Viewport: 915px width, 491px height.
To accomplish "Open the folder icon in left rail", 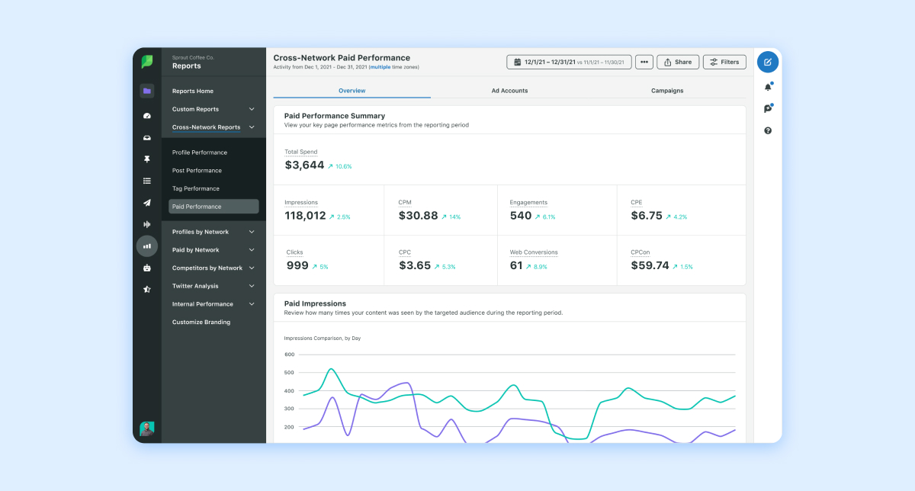I will point(147,91).
